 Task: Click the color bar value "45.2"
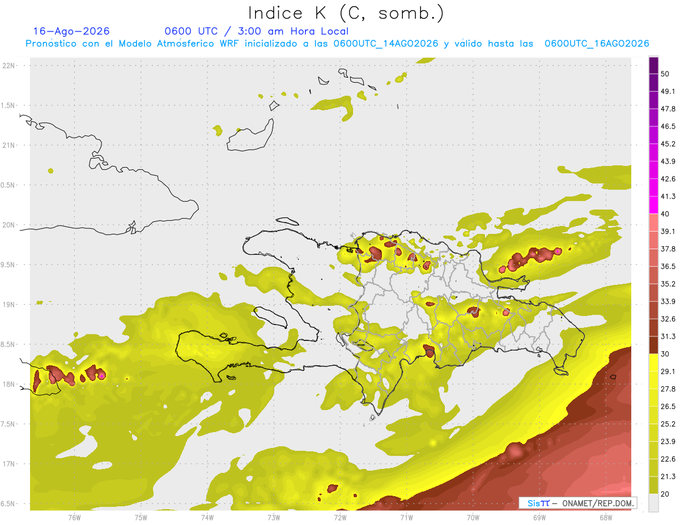[x=668, y=144]
